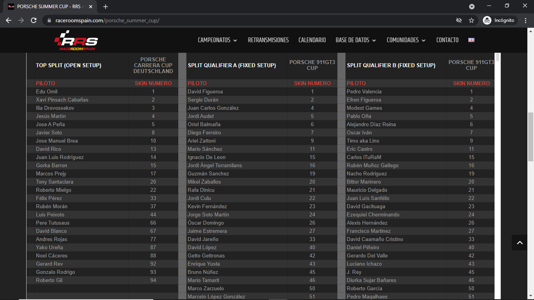This screenshot has width=534, height=300.
Task: Click the PILOTO header in Top Split
Action: 45,83
